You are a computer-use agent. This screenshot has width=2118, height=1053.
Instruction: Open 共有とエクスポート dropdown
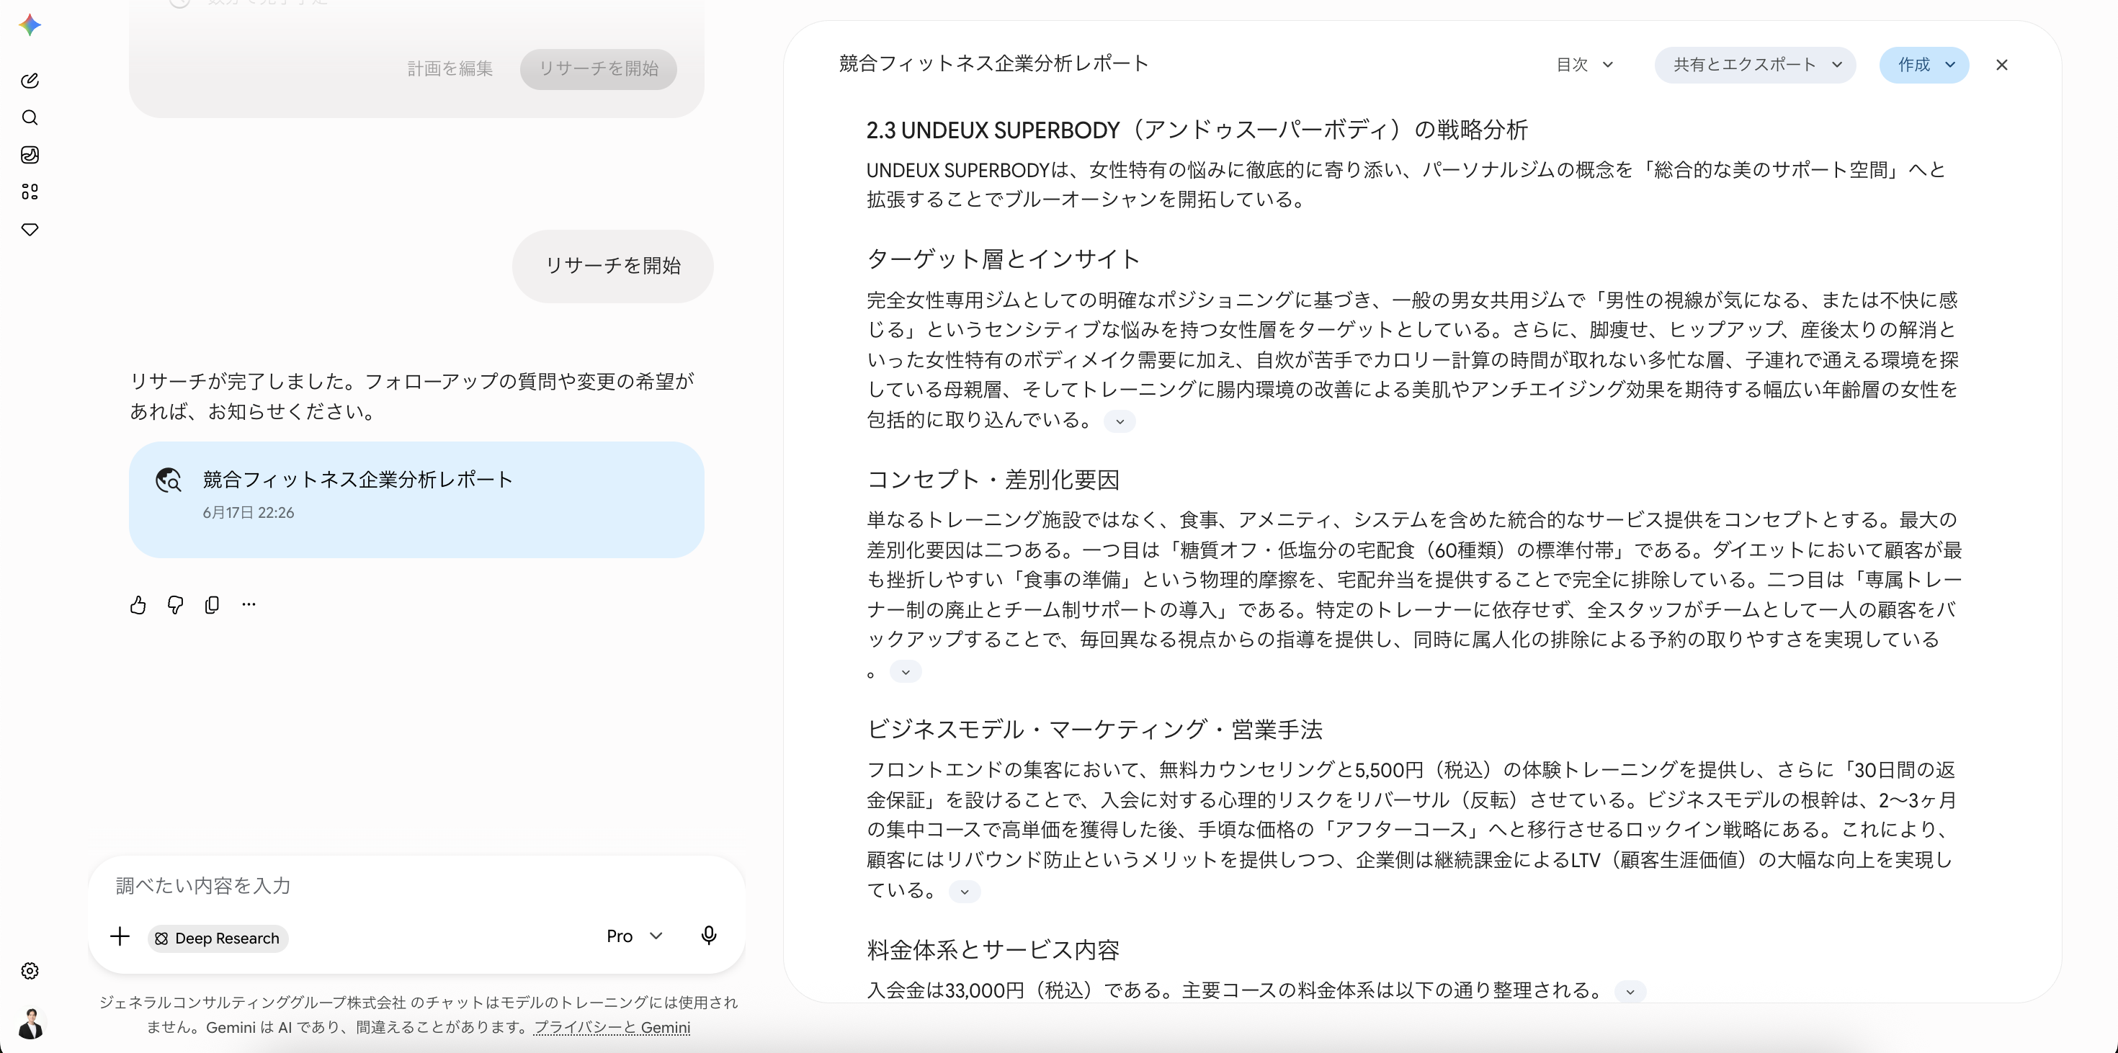(x=1755, y=65)
